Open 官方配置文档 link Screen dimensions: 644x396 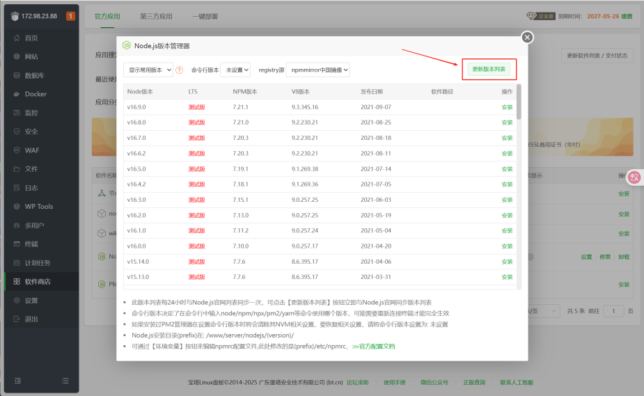tap(373, 347)
